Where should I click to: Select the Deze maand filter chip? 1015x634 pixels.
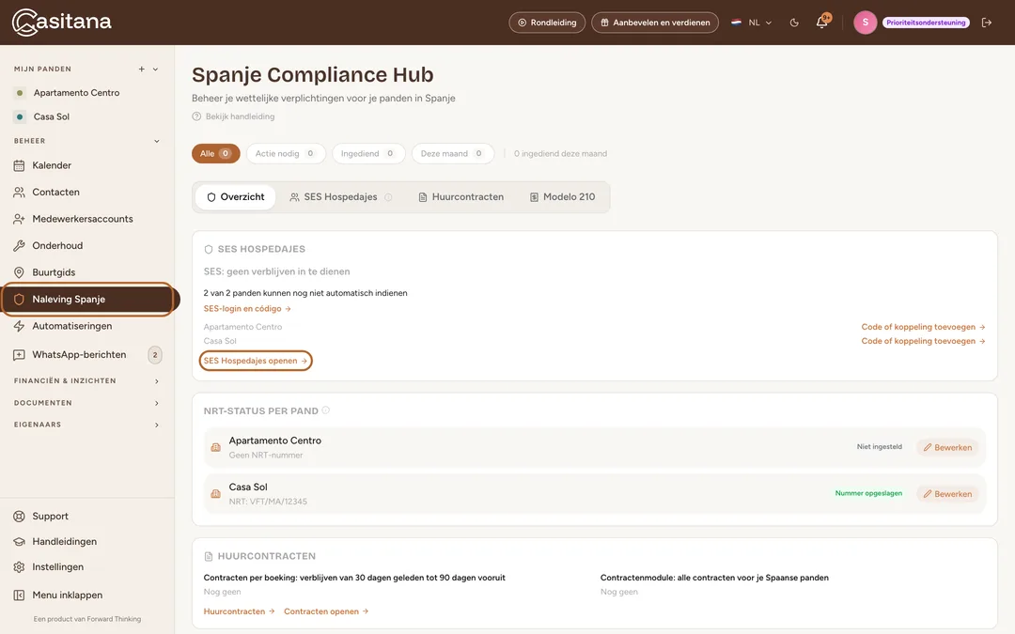(x=452, y=153)
